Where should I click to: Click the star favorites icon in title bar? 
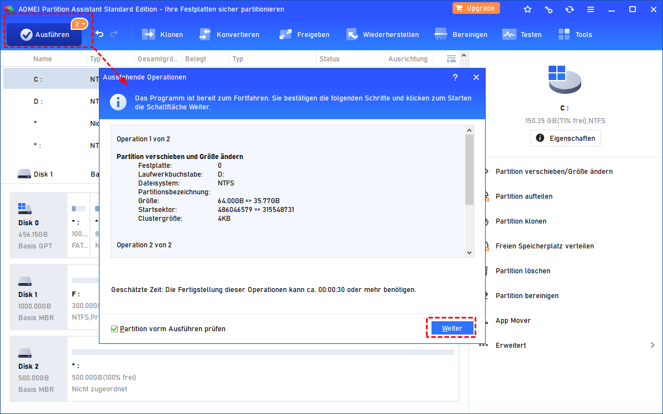[528, 9]
